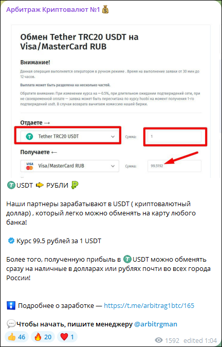Expand the Tether TRC20 USDT dropdown
Screen dimensions: 222x347
70,136
